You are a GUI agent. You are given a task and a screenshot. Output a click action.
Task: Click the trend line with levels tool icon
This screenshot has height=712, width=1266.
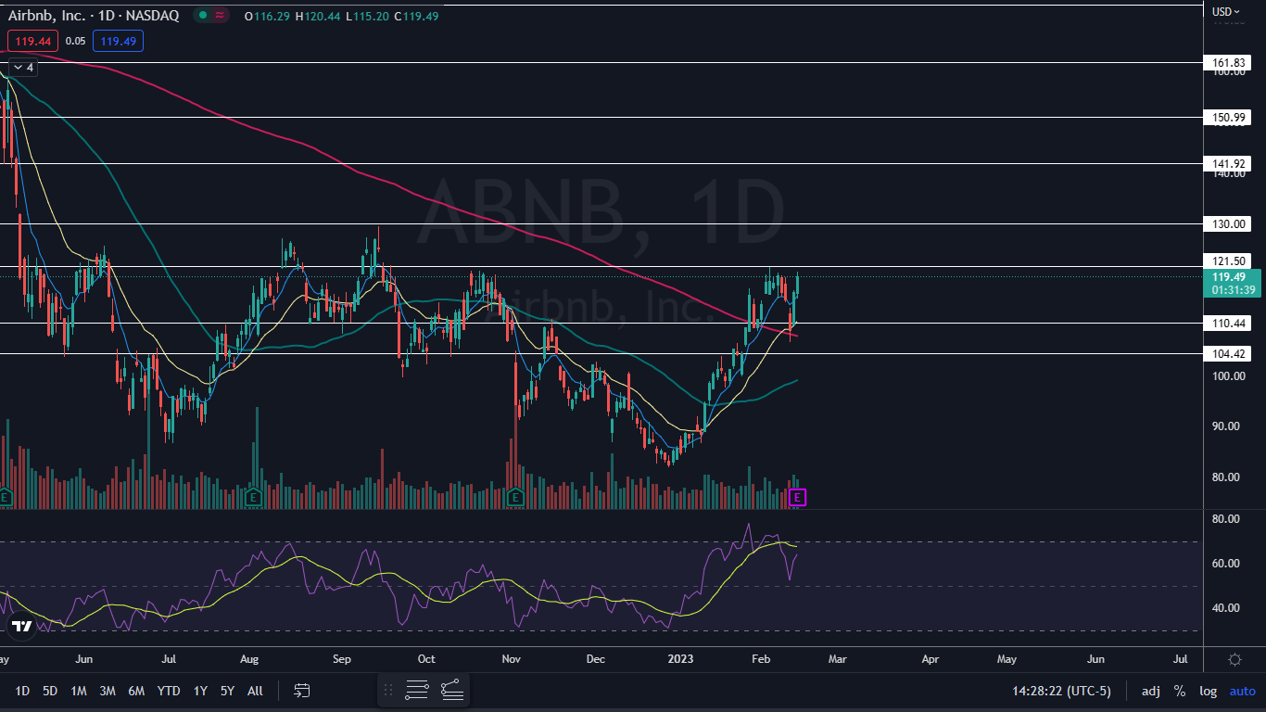coord(451,690)
